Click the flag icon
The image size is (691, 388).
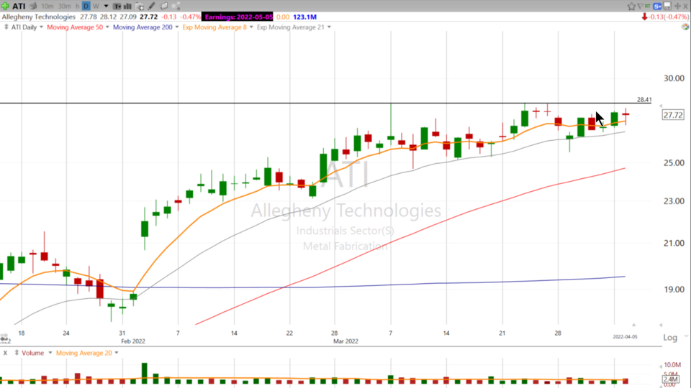(640, 6)
